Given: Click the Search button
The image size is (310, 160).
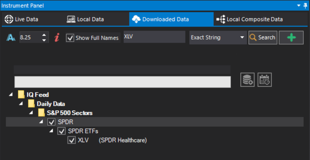Looking at the screenshot, I should point(263,38).
